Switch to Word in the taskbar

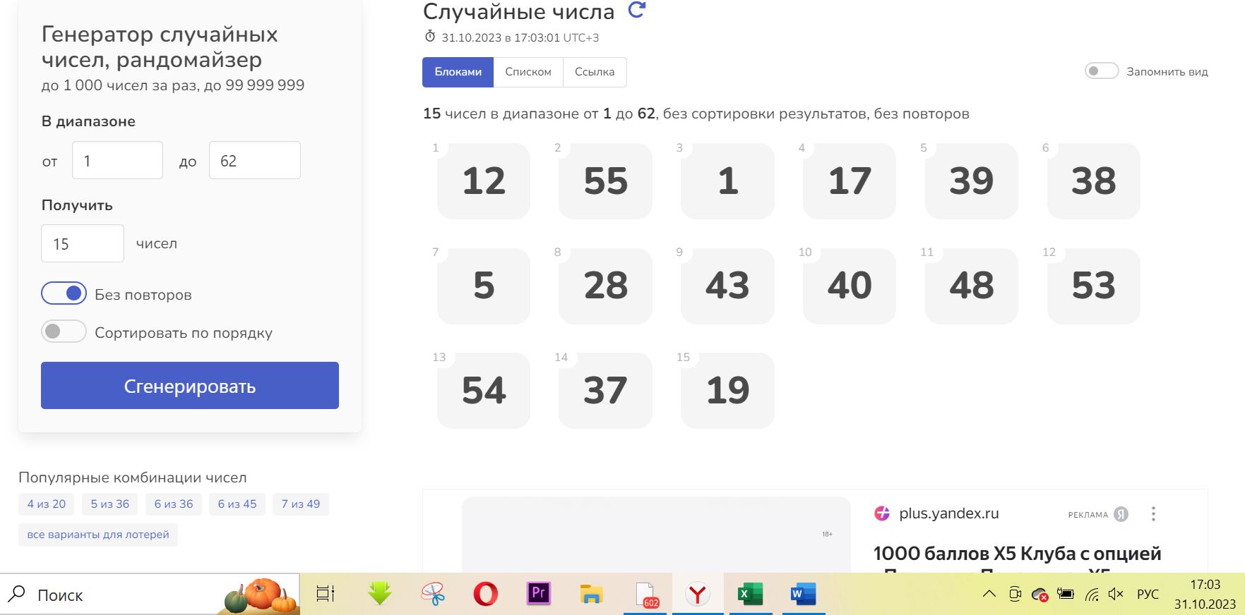click(803, 595)
